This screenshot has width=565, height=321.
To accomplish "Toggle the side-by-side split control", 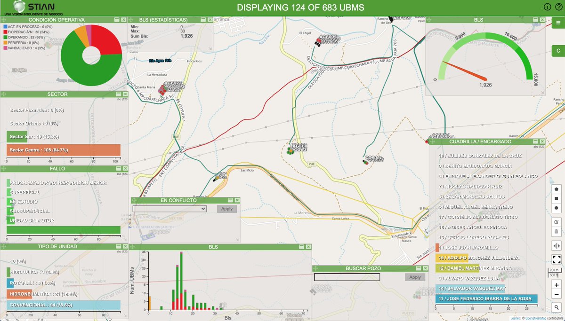I will tap(557, 245).
